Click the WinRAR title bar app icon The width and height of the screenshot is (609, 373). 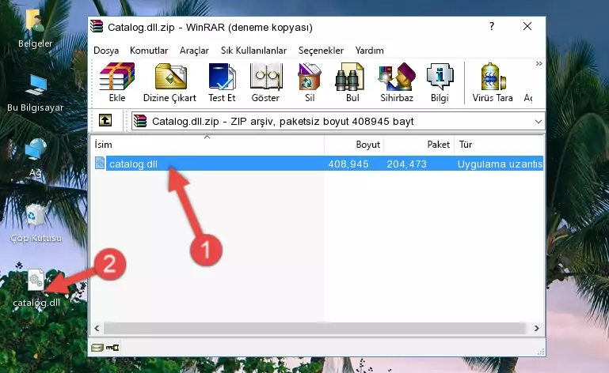tap(97, 27)
